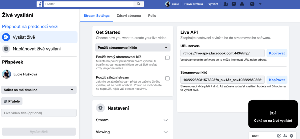This screenshot has height=139, width=300.
Task: Switch to the Polls tab
Action: coord(152,16)
